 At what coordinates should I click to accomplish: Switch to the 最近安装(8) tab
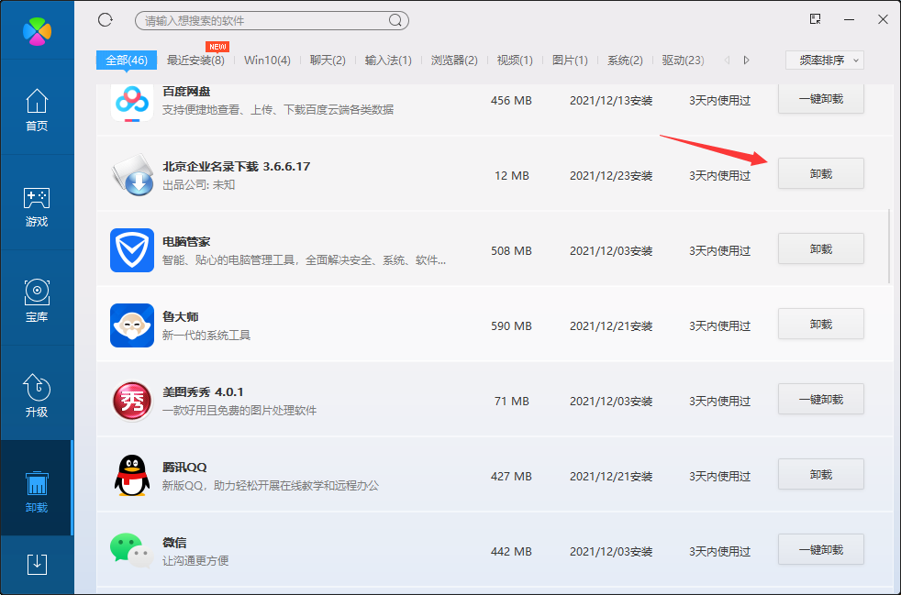point(195,61)
